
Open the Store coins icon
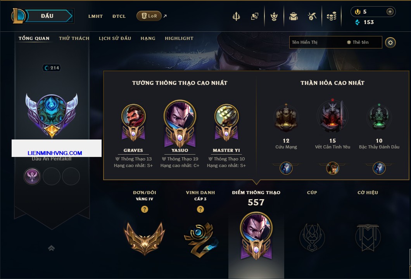coord(331,16)
